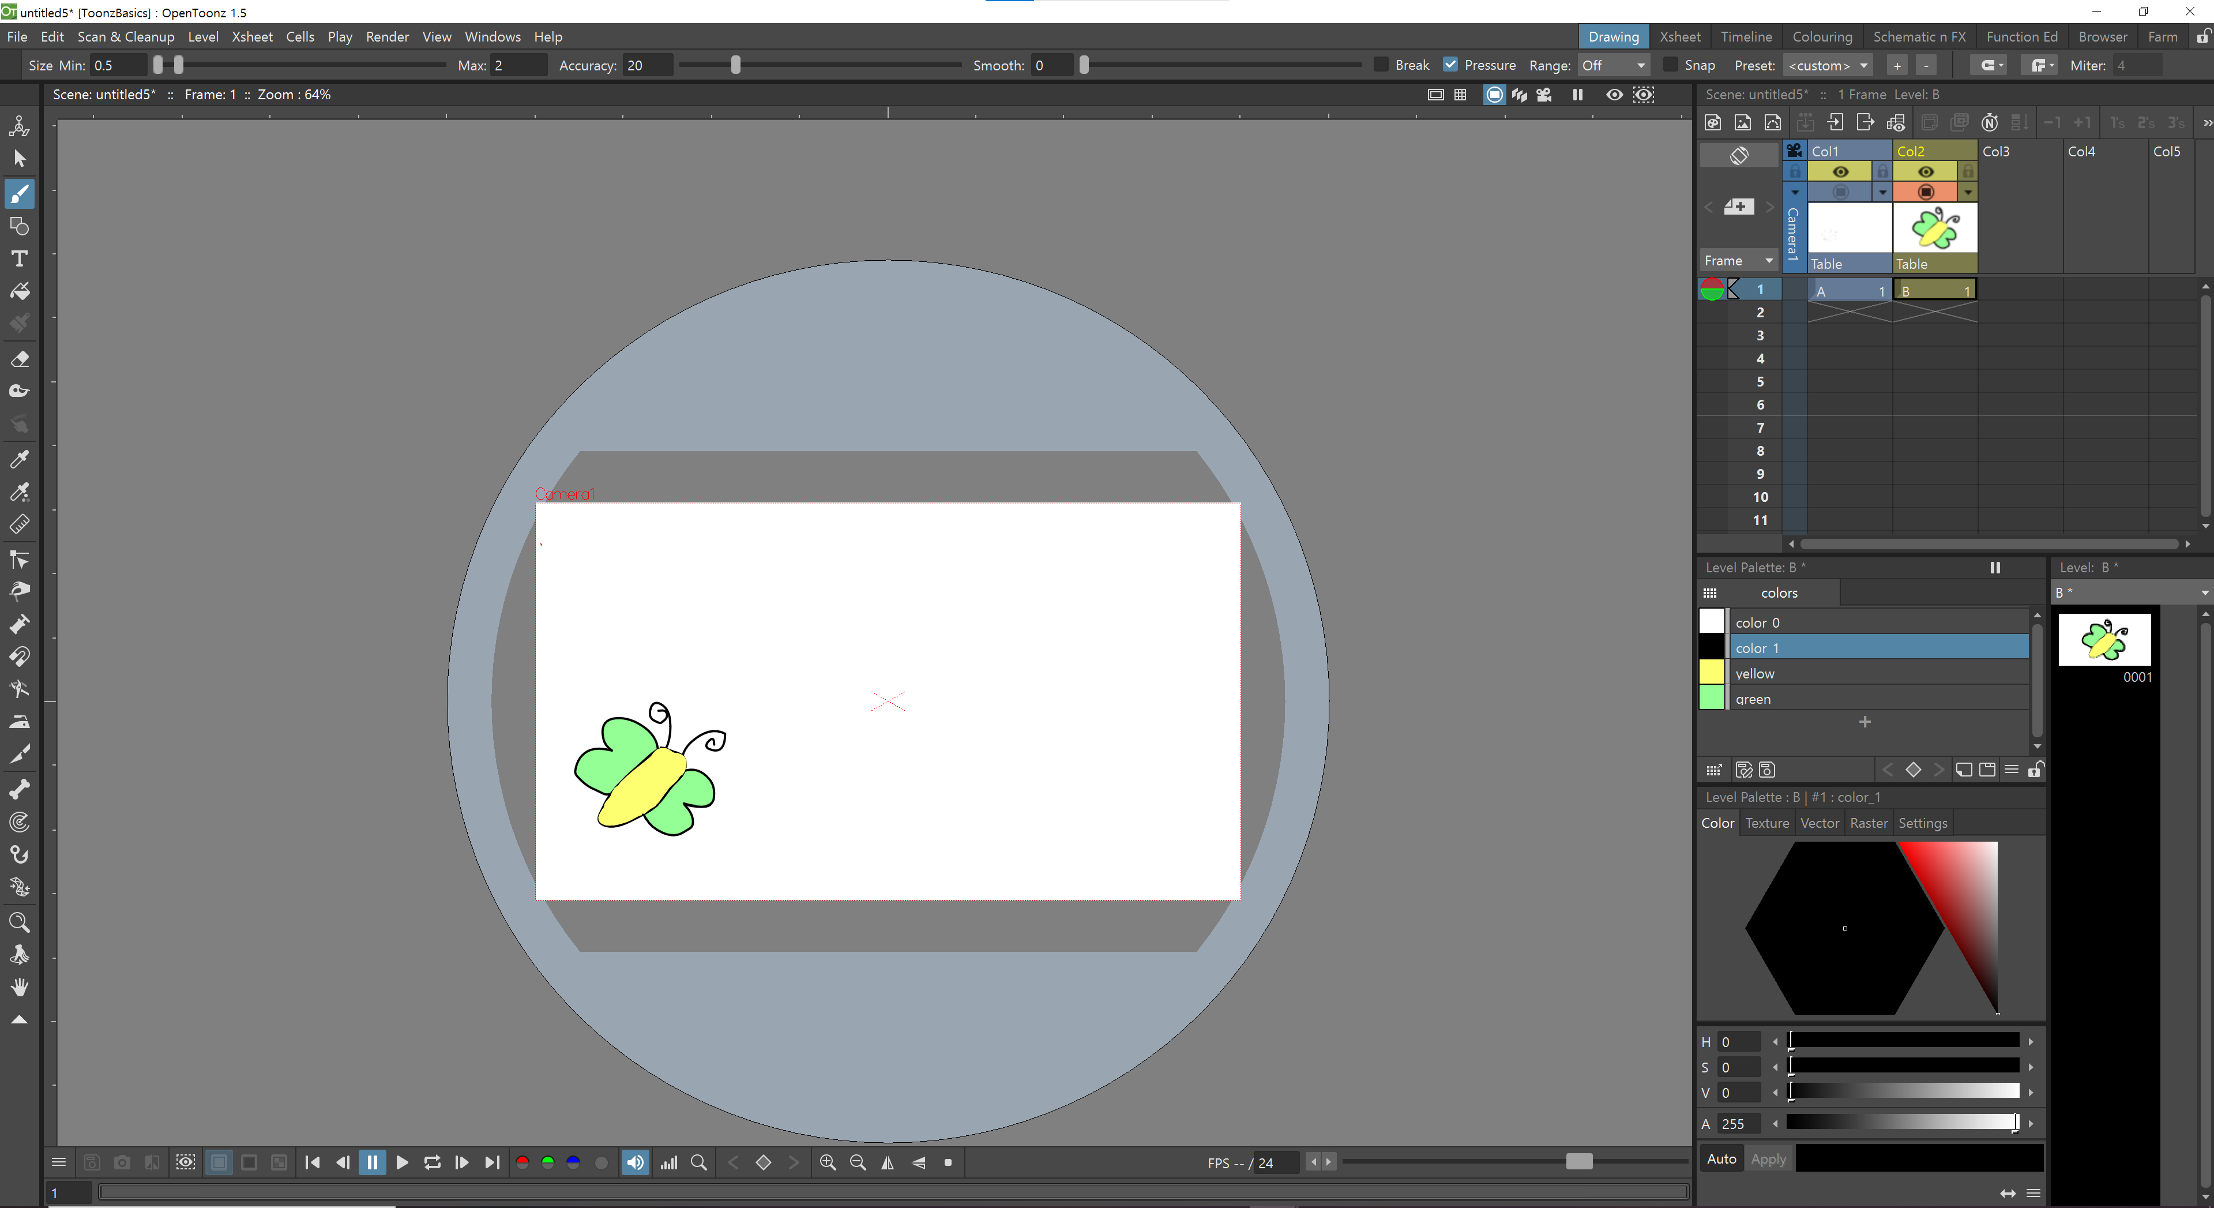The image size is (2214, 1208).
Task: Select the Eraser tool
Action: click(20, 358)
